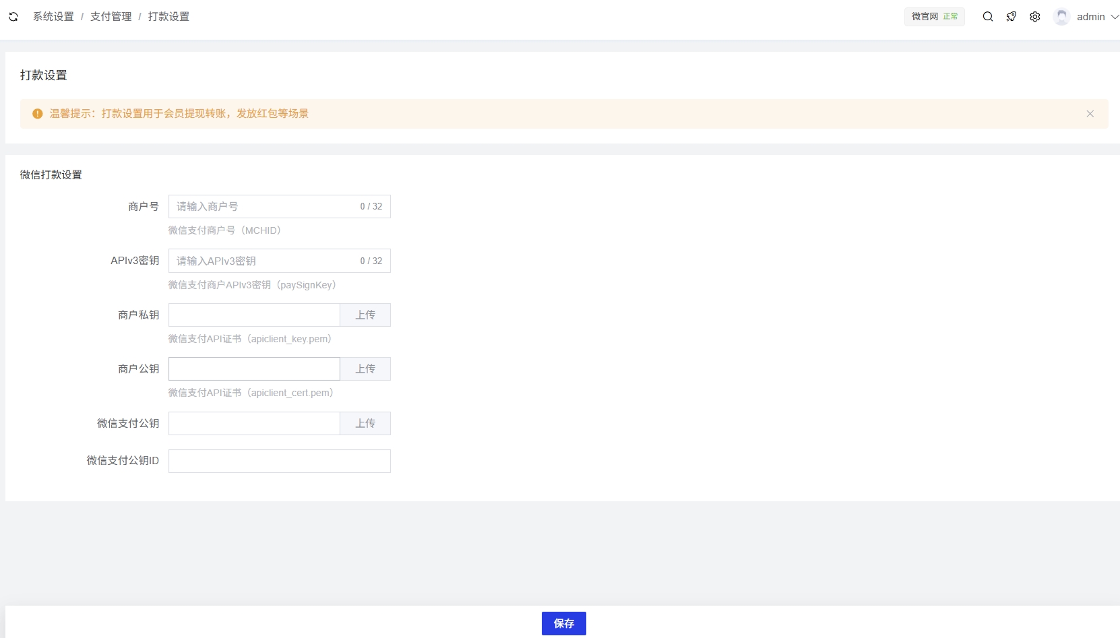Navigate to 支付管理 breadcrumb item
This screenshot has width=1120, height=638.
111,17
